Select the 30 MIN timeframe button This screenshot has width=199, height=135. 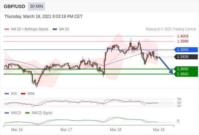point(36,6)
